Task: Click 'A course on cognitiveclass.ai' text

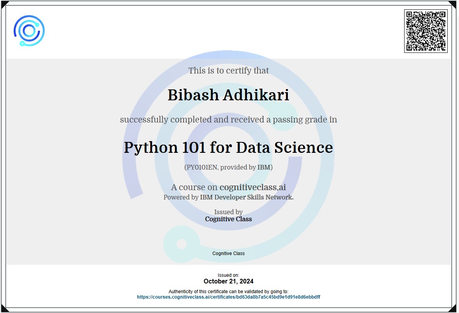Action: coord(228,187)
